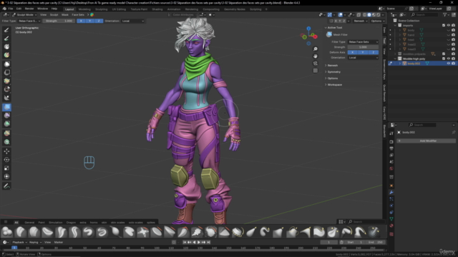Open the Face Sets menu
Screen dimensions: 458x257
[x=78, y=14]
